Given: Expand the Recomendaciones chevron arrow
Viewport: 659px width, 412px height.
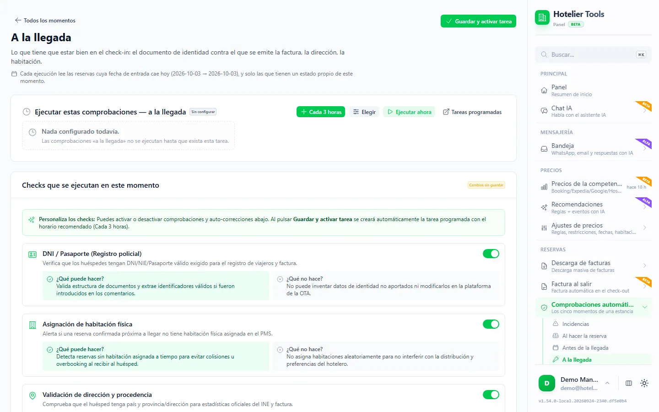Looking at the screenshot, I should [644, 207].
